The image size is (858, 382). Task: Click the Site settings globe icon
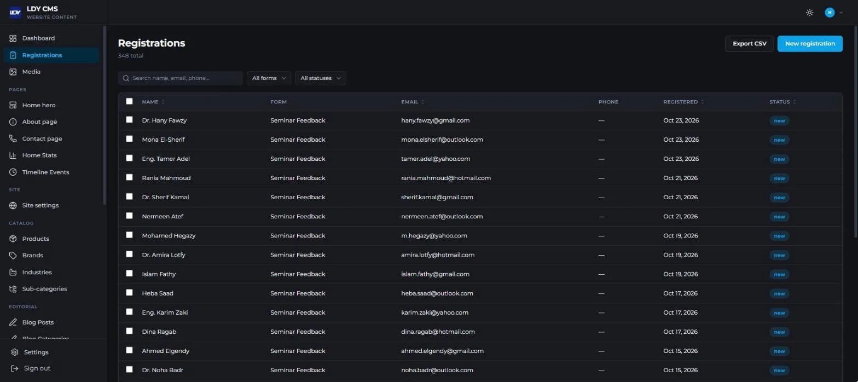click(x=13, y=205)
